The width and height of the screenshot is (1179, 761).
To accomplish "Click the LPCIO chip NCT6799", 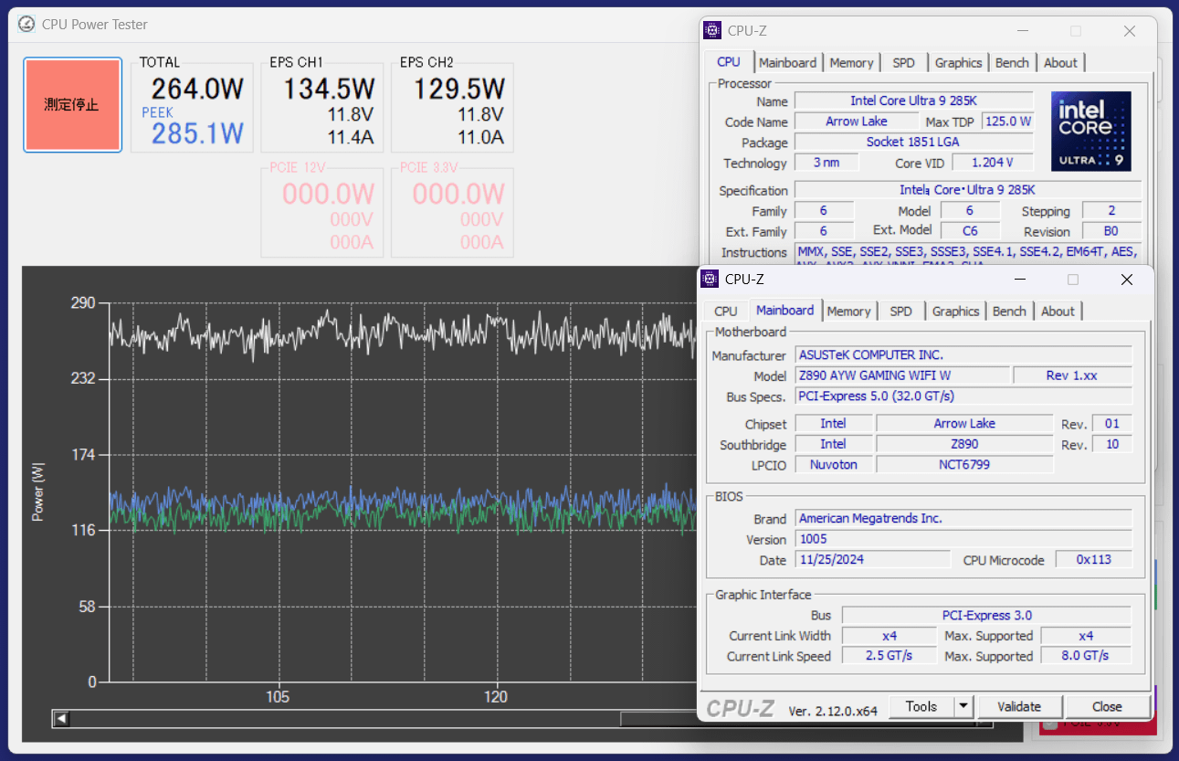I will coord(964,464).
